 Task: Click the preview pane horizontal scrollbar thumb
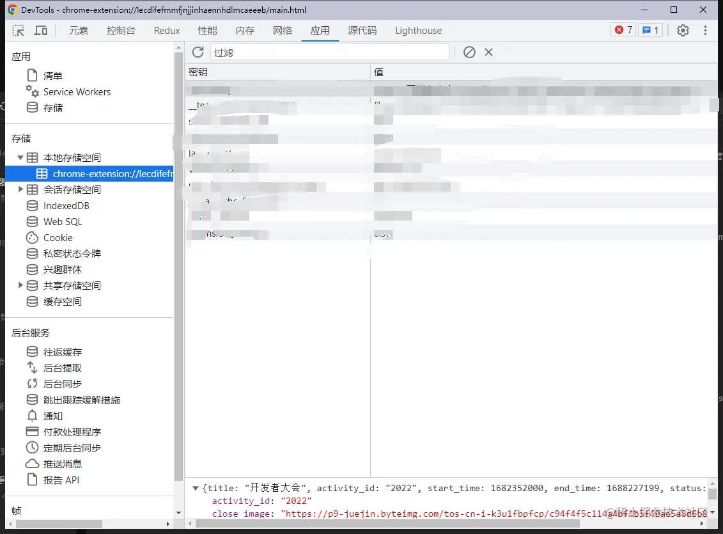pyautogui.click(x=387, y=524)
